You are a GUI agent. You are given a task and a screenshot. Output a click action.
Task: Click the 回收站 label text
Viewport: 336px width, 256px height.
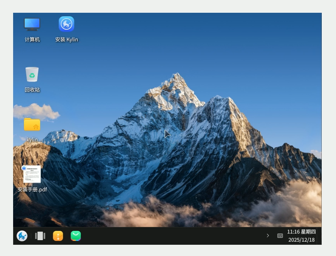tap(32, 90)
